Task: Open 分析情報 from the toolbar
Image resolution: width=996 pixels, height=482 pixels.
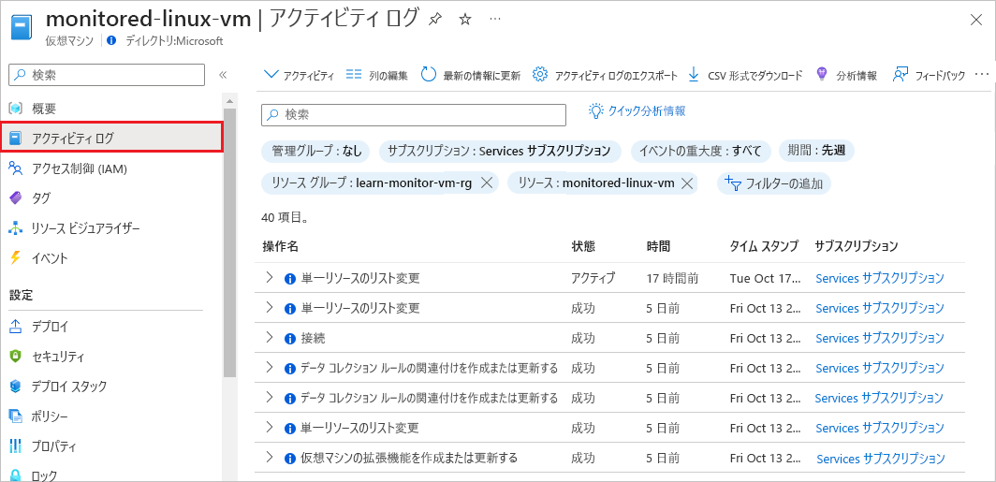Action: pyautogui.click(x=846, y=75)
